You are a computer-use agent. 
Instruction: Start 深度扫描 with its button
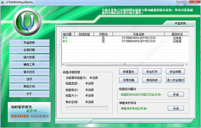tap(128, 80)
